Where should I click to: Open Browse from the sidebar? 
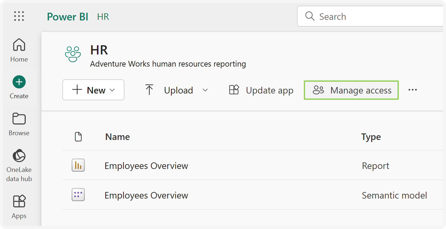(19, 118)
